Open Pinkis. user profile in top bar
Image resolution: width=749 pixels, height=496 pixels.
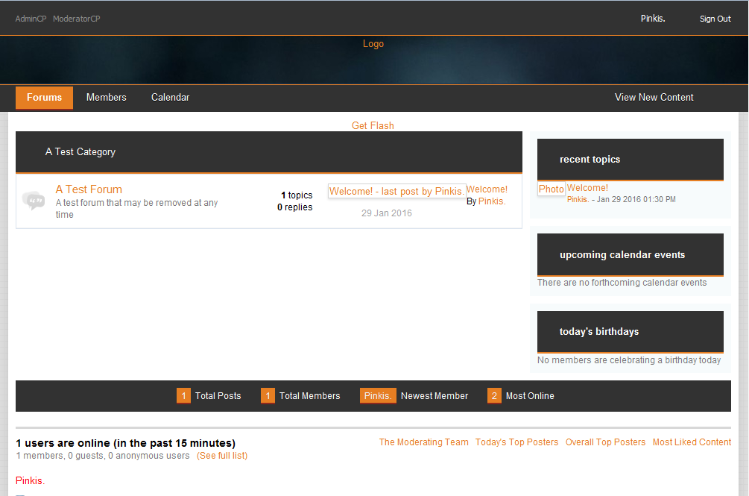click(653, 19)
